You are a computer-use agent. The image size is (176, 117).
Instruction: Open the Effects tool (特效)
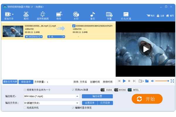click(59, 16)
